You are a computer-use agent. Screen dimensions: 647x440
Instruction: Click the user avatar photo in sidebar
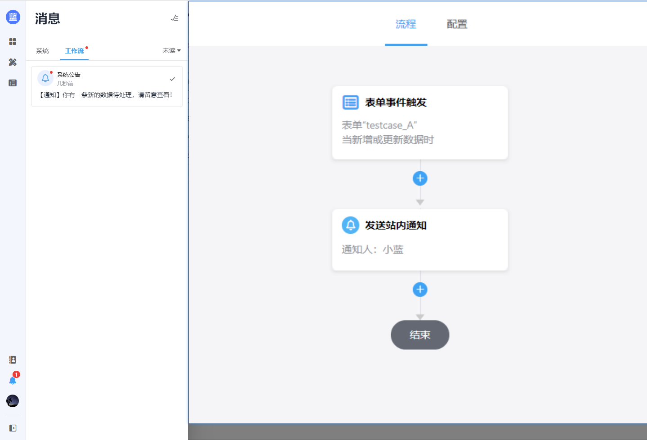click(x=13, y=401)
